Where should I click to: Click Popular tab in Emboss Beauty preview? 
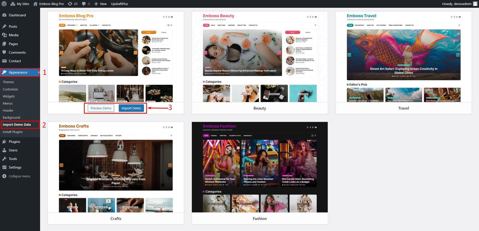point(308,32)
